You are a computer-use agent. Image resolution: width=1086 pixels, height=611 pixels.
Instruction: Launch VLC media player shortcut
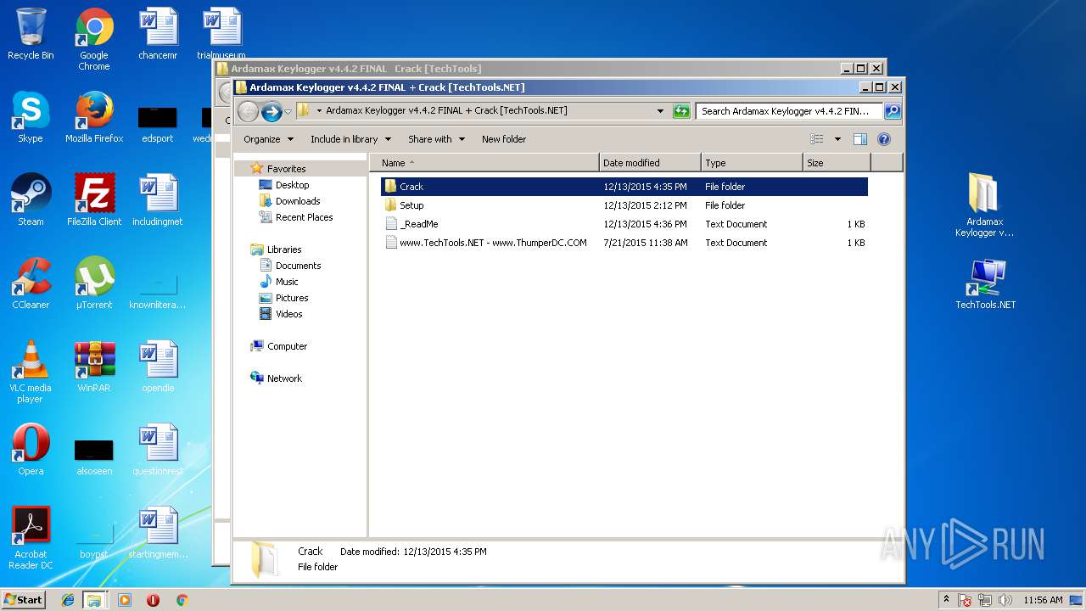[x=31, y=372]
